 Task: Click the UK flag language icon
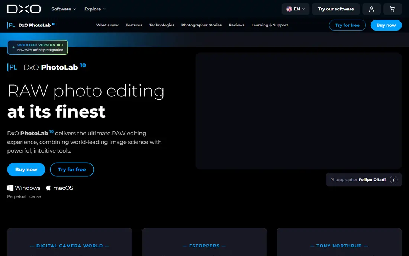(x=289, y=9)
